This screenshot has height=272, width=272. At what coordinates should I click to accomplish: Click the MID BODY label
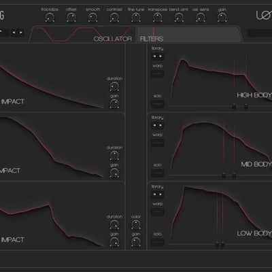click(256, 164)
